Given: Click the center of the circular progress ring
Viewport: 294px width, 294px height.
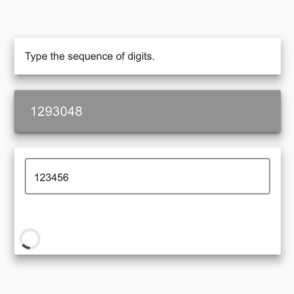Looking at the screenshot, I should [30, 239].
